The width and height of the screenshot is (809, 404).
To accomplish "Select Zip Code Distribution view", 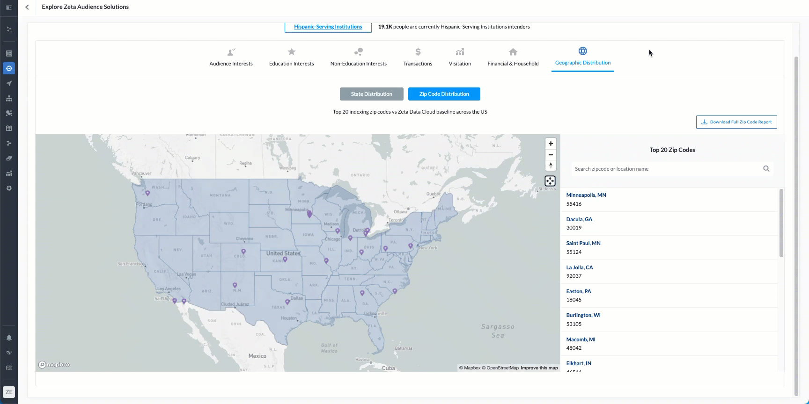I will pyautogui.click(x=444, y=94).
